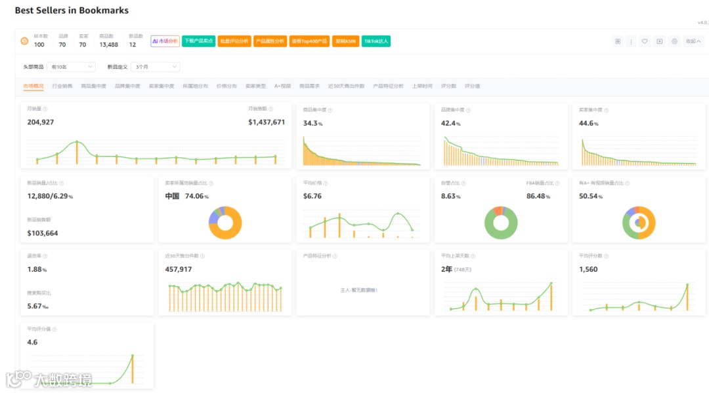Click the 下载产品卖点 button

[x=198, y=41]
